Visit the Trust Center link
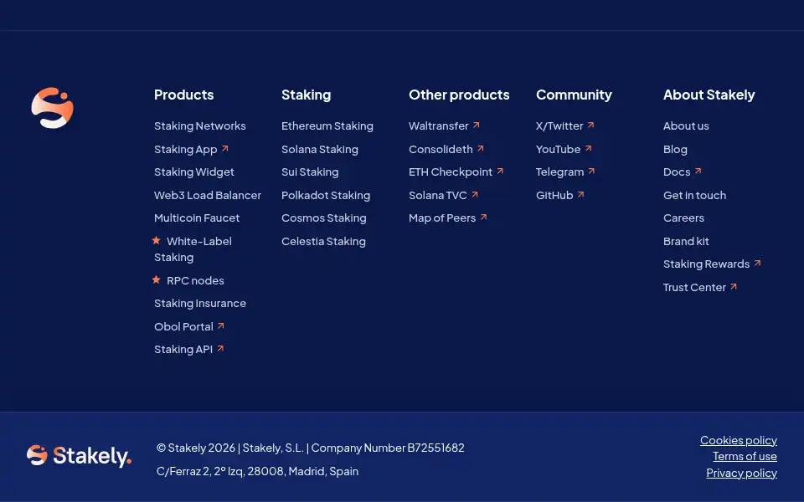 pyautogui.click(x=694, y=287)
